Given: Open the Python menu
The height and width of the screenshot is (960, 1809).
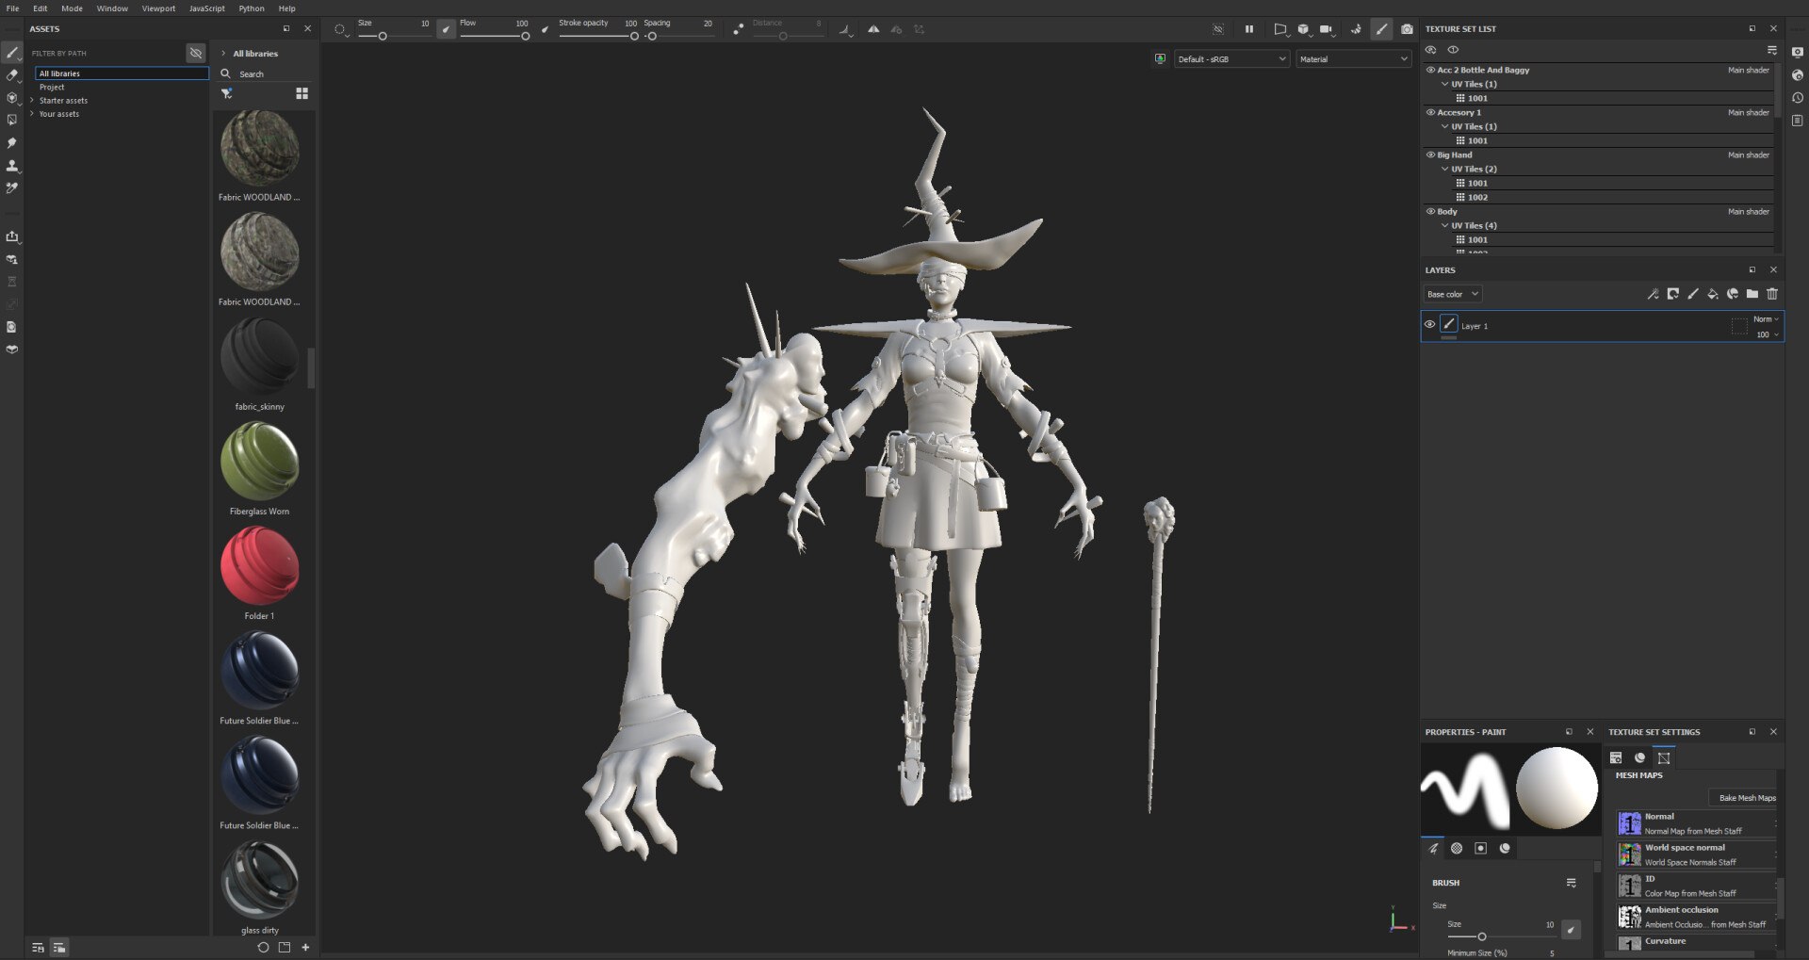Looking at the screenshot, I should 251,8.
